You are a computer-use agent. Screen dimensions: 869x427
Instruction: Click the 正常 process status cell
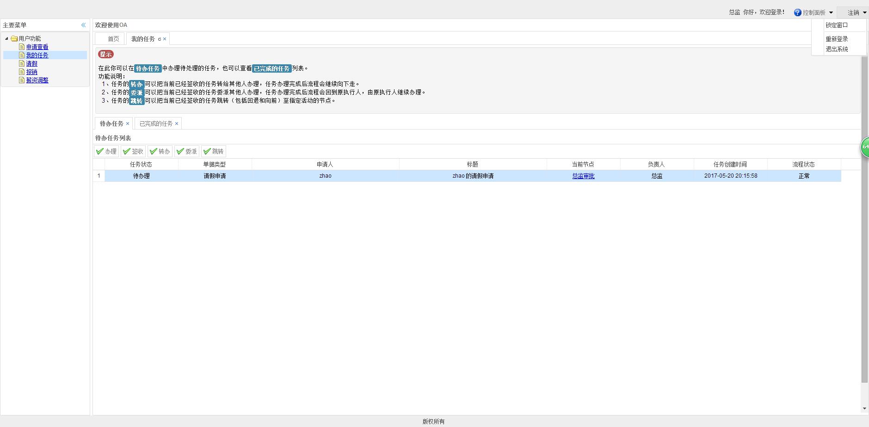coord(804,176)
